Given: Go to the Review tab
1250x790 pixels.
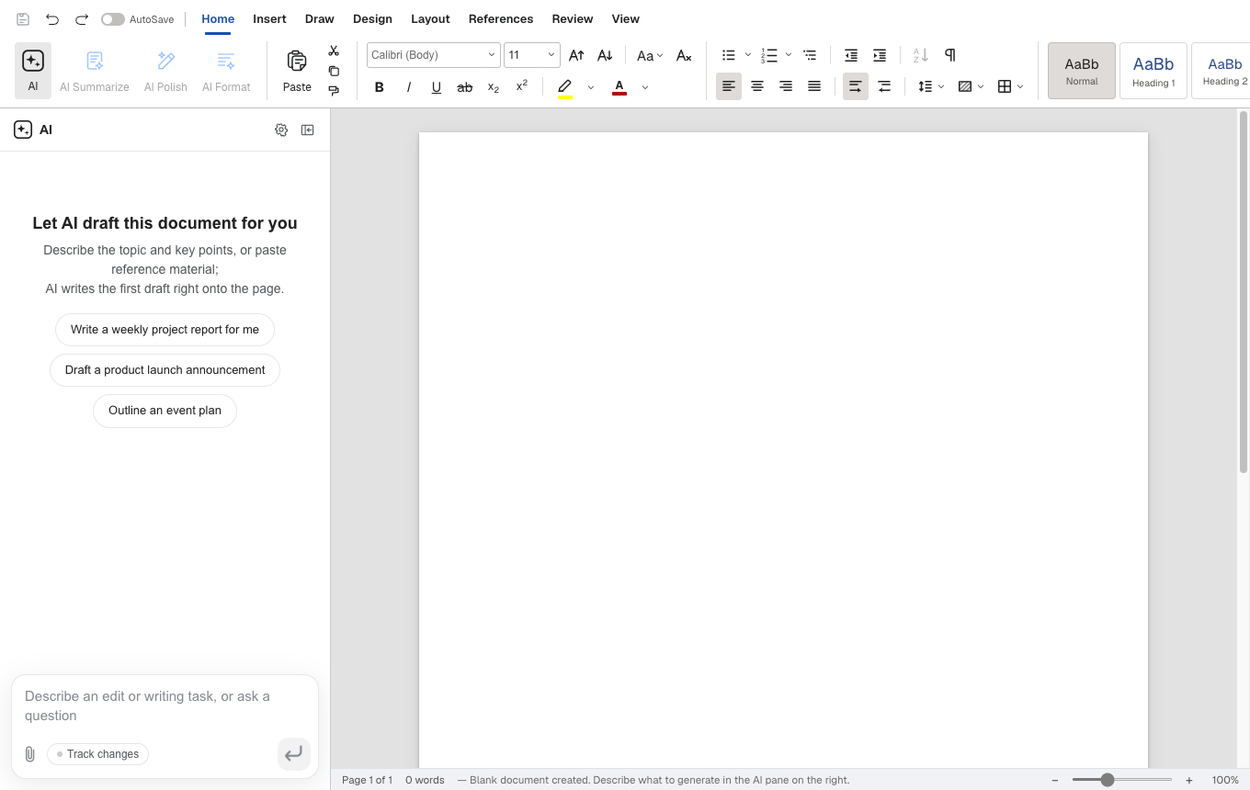Looking at the screenshot, I should click(x=573, y=18).
